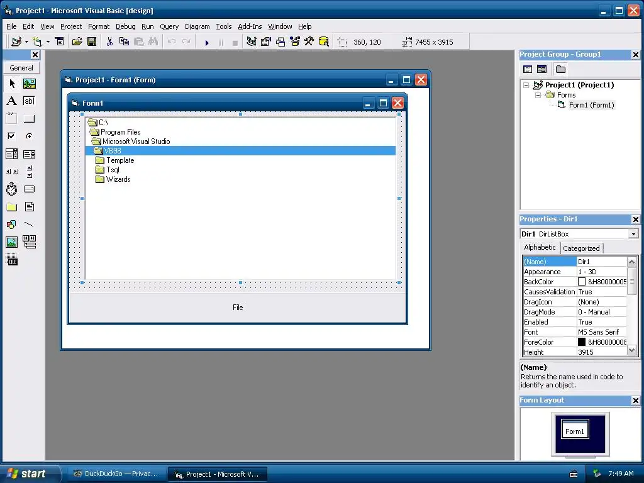Switch to the Categorized properties tab
Screen dimensions: 644x483
pos(581,248)
